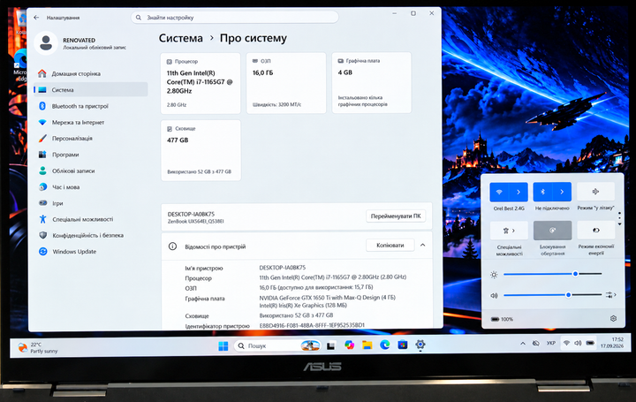
Task: Click the UKR language indicator
Action: click(x=551, y=343)
